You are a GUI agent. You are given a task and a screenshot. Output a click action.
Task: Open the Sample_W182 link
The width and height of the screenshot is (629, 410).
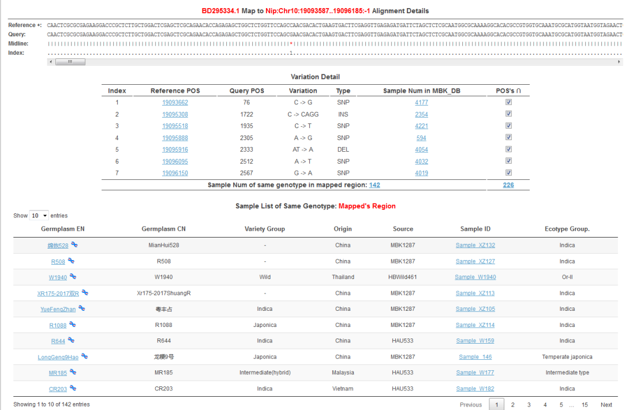[x=475, y=389]
